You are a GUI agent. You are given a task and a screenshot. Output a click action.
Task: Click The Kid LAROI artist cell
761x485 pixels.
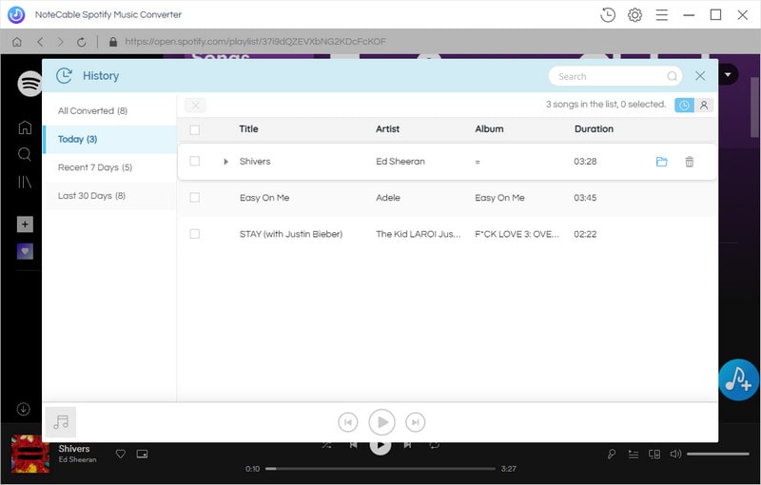tap(419, 234)
